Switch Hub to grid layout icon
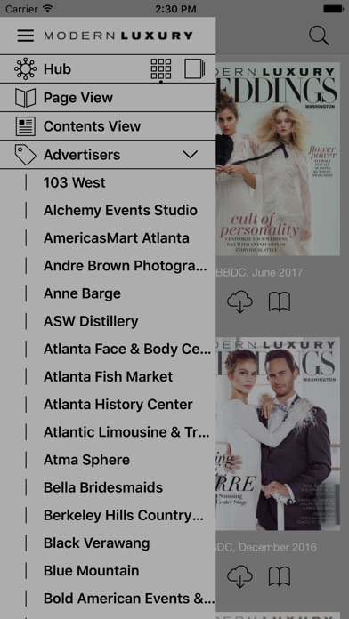The height and width of the screenshot is (619, 349). 161,69
